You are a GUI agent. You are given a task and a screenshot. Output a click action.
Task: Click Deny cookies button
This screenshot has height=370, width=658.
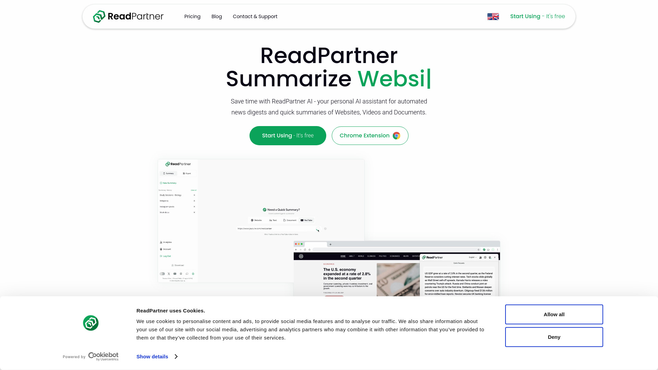coord(554,337)
